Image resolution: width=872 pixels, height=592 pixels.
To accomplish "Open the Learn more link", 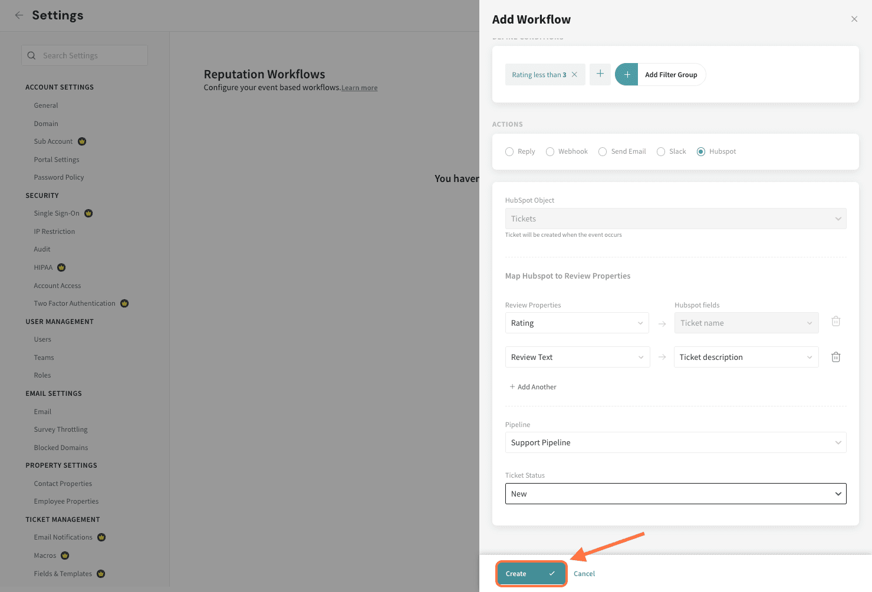I will point(359,88).
